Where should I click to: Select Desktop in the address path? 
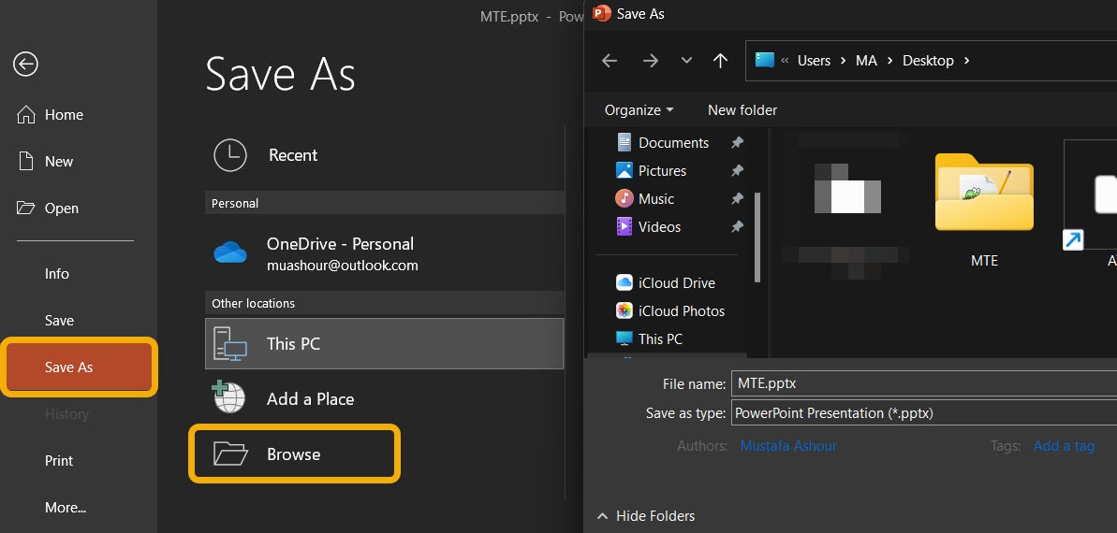(x=928, y=61)
